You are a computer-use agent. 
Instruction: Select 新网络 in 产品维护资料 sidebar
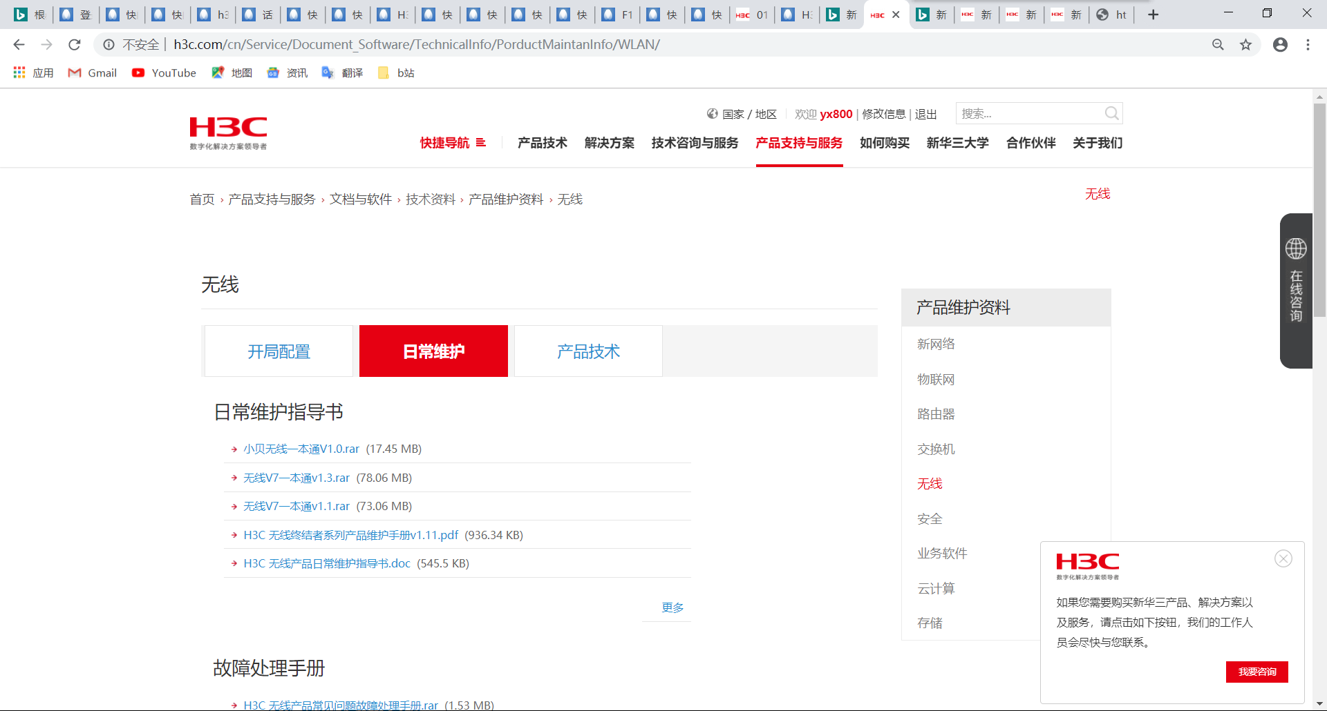click(x=936, y=344)
